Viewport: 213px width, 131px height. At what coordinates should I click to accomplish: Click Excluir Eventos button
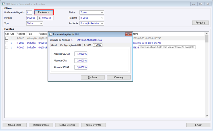point(67,125)
